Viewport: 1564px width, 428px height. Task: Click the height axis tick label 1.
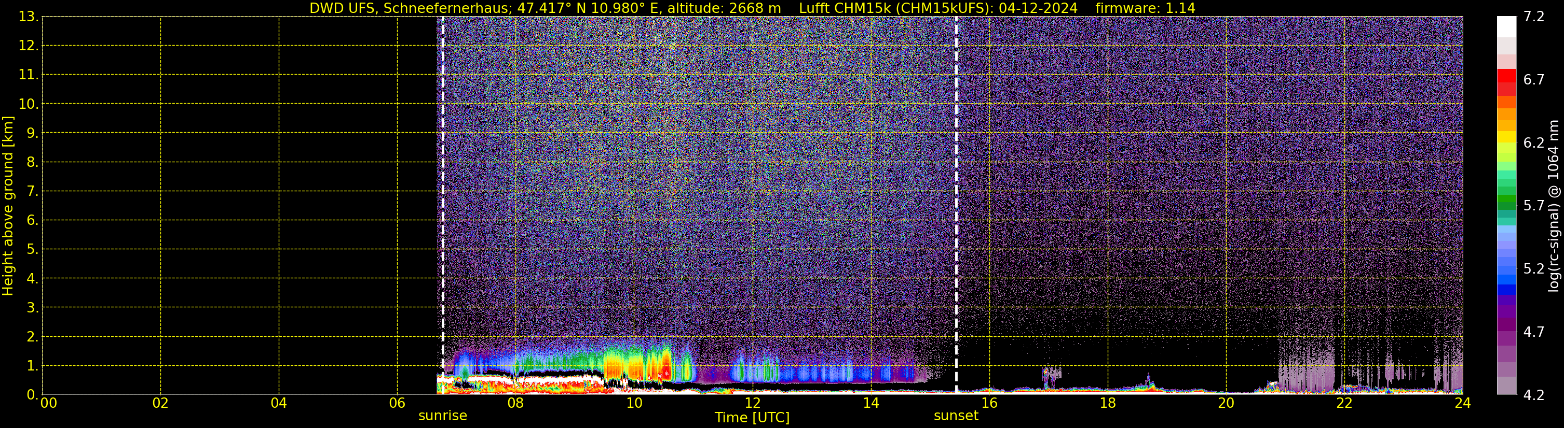32,365
